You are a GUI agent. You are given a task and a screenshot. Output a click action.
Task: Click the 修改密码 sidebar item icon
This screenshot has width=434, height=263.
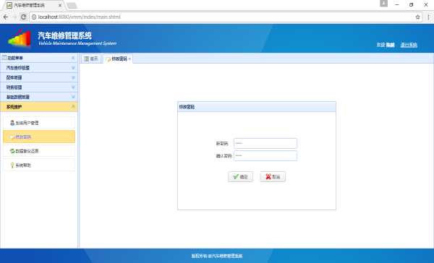pos(12,137)
